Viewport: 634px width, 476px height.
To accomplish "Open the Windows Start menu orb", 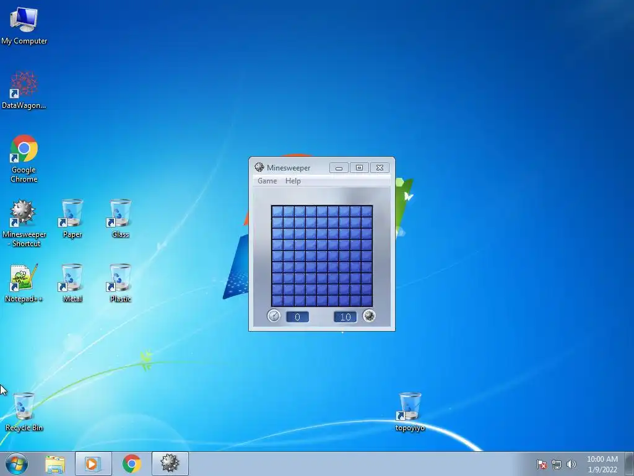I will (x=17, y=464).
